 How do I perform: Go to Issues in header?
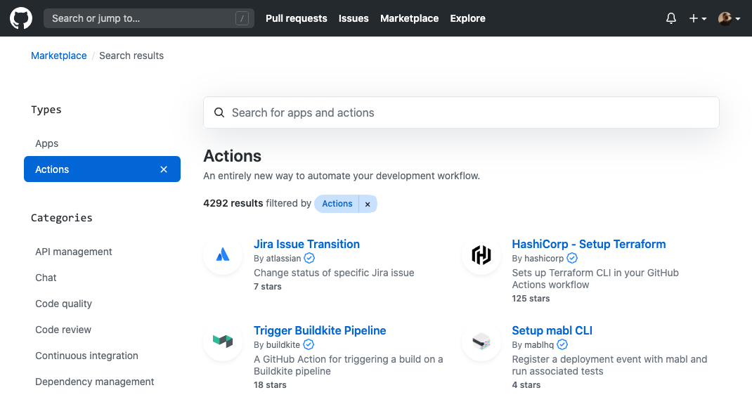click(x=354, y=18)
